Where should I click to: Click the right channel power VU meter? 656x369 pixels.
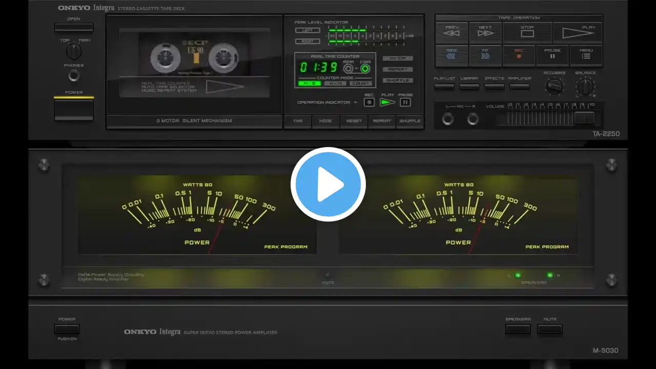coord(459,215)
